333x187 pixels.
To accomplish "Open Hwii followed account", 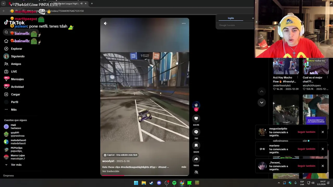I will click(x=16, y=126).
